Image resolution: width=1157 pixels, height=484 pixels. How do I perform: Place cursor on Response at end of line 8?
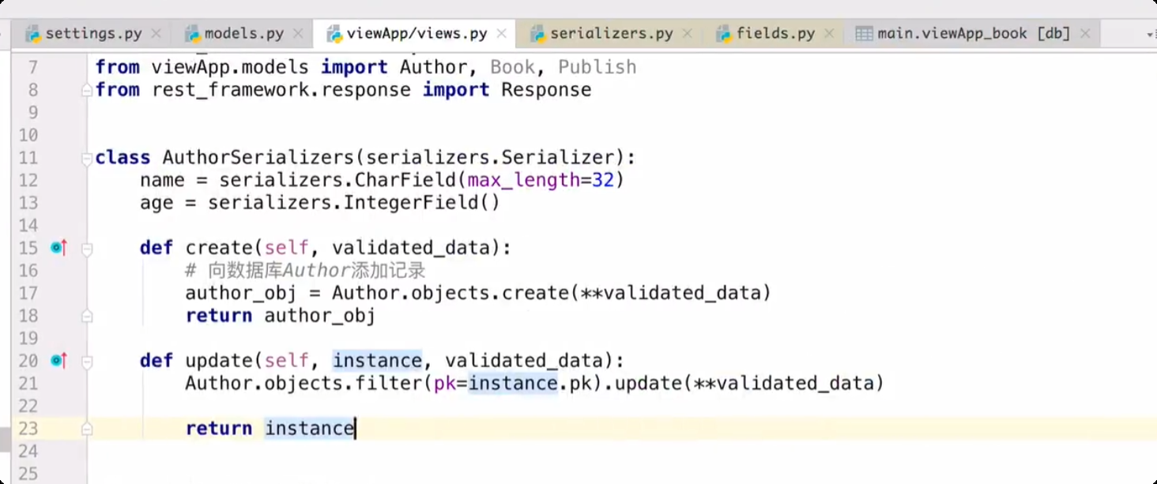(x=546, y=90)
